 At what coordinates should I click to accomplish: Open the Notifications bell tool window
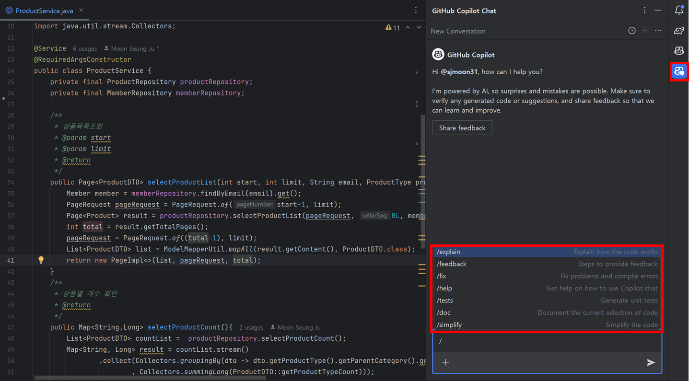679,10
